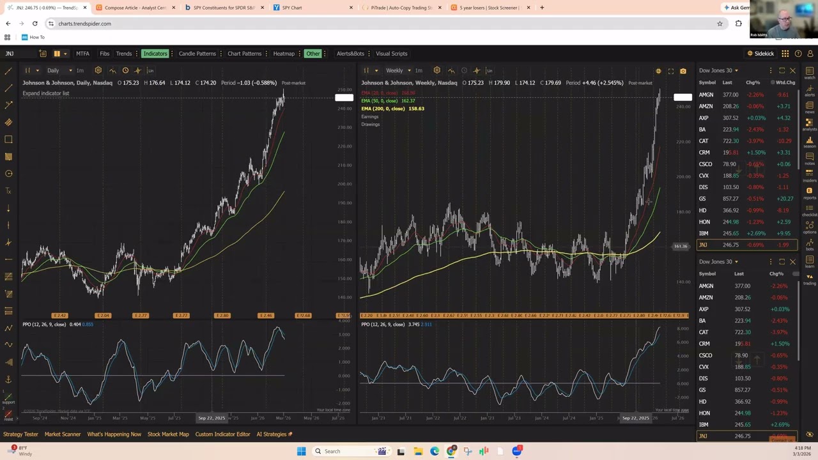Open the apps grid icon next to Sidekick
Viewport: 818px width, 460px height.
[x=785, y=54]
